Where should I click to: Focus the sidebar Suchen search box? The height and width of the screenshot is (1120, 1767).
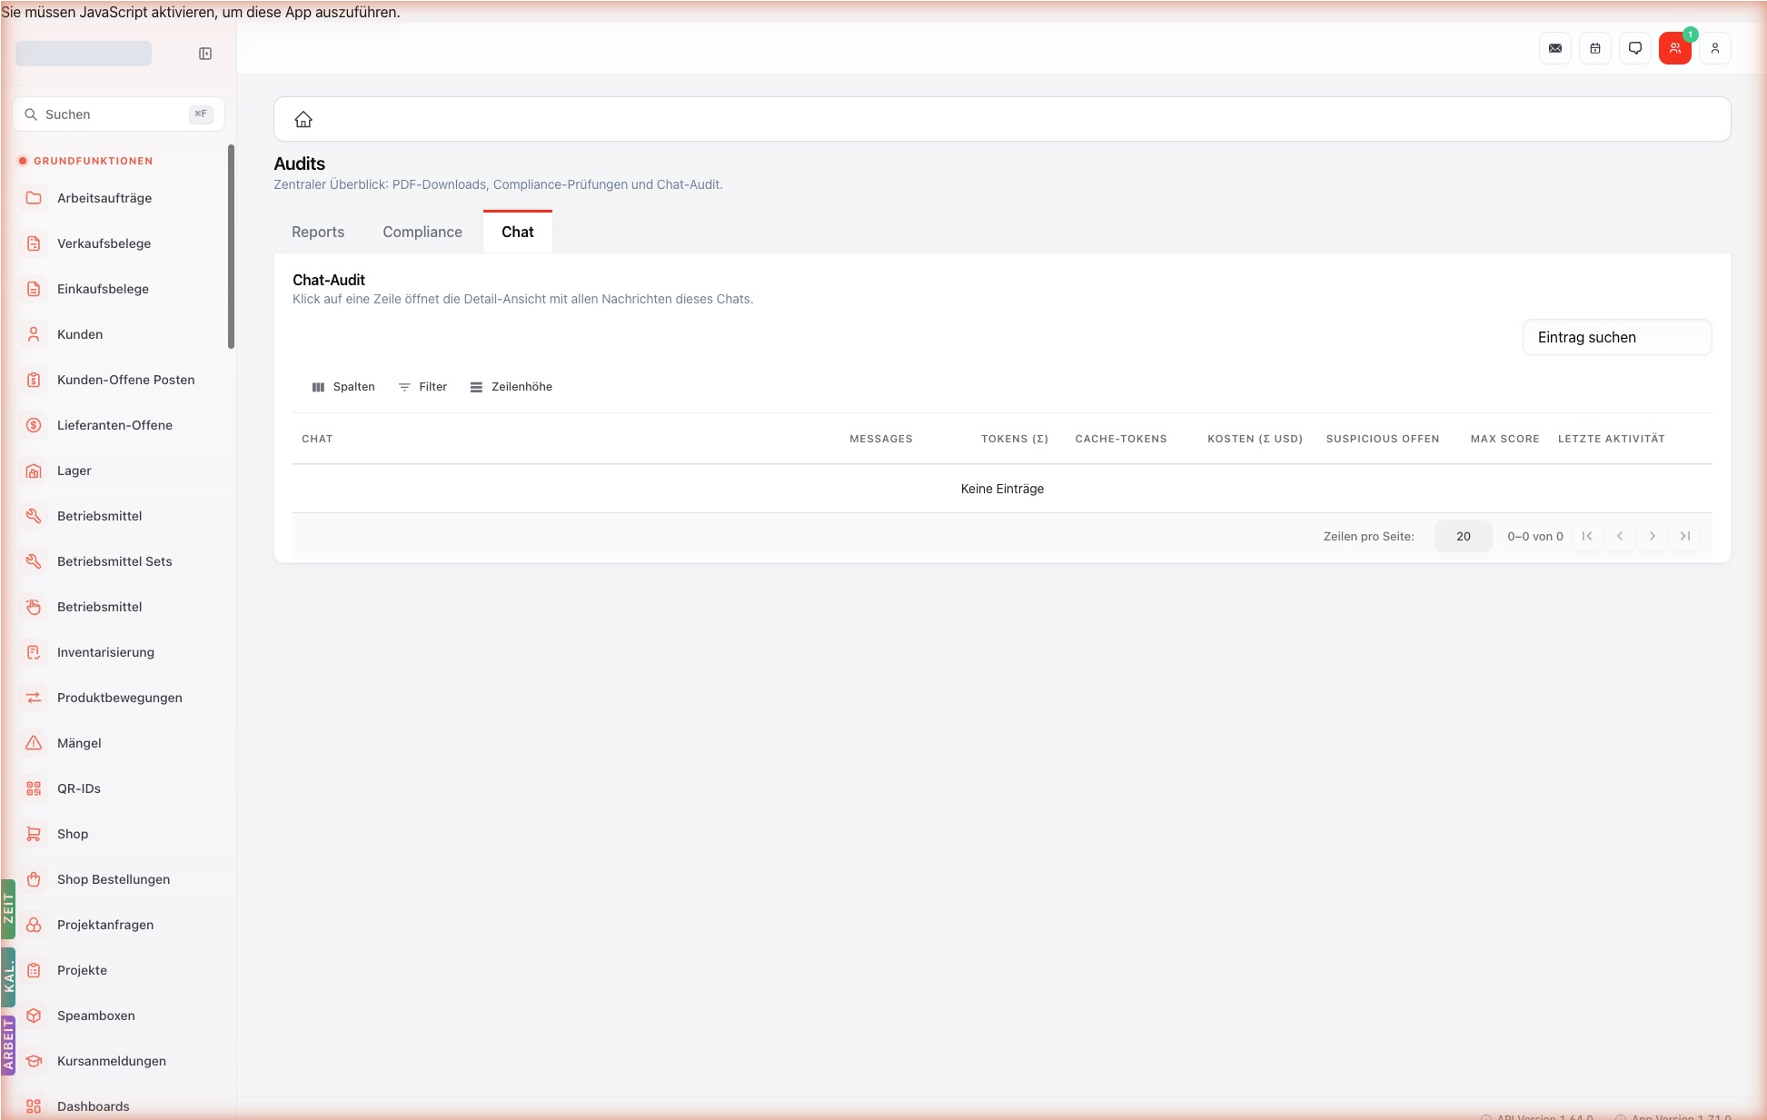[x=119, y=114]
